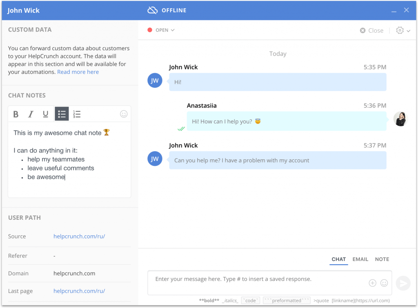
Task: Open the Source helpcrunch.com/ru/ link
Action: coord(79,237)
